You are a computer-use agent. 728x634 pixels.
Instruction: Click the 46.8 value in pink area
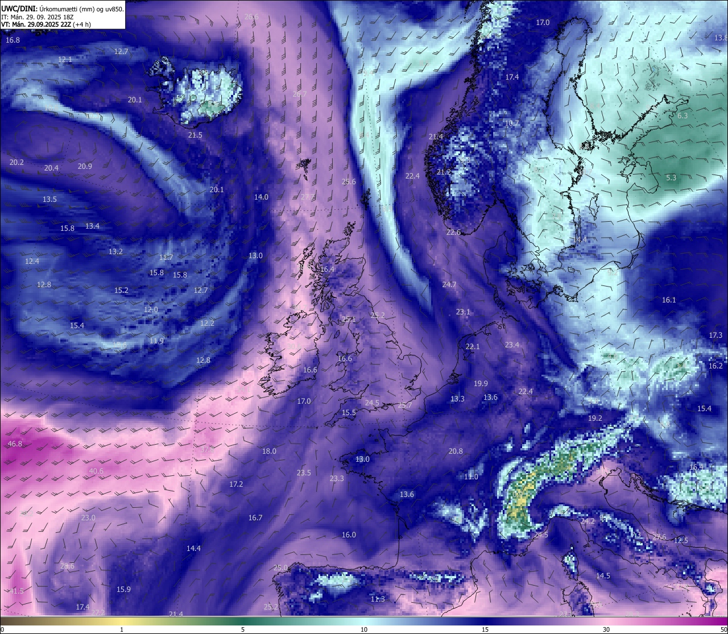pyautogui.click(x=15, y=444)
